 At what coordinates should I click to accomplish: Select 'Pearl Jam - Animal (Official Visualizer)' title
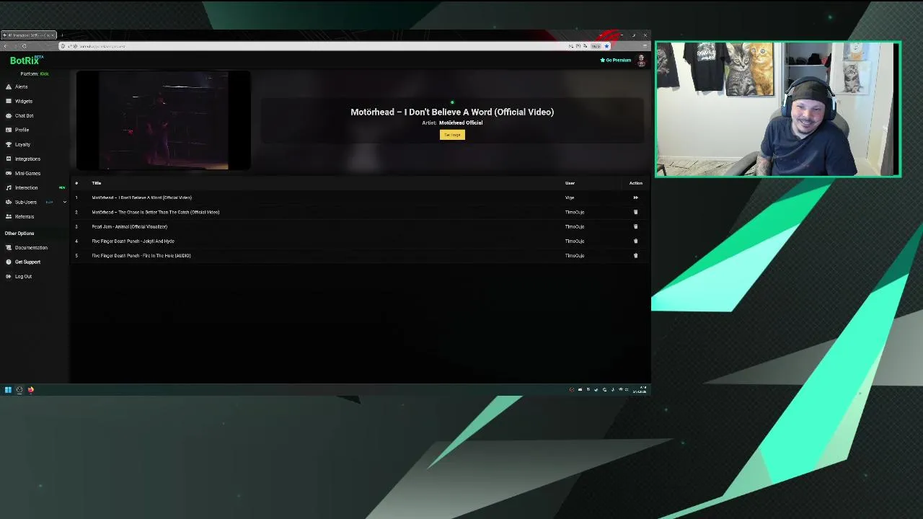tap(129, 226)
